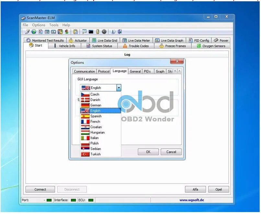Open Graph tab in Options dialog
This screenshot has height=214, width=261.
tap(160, 71)
